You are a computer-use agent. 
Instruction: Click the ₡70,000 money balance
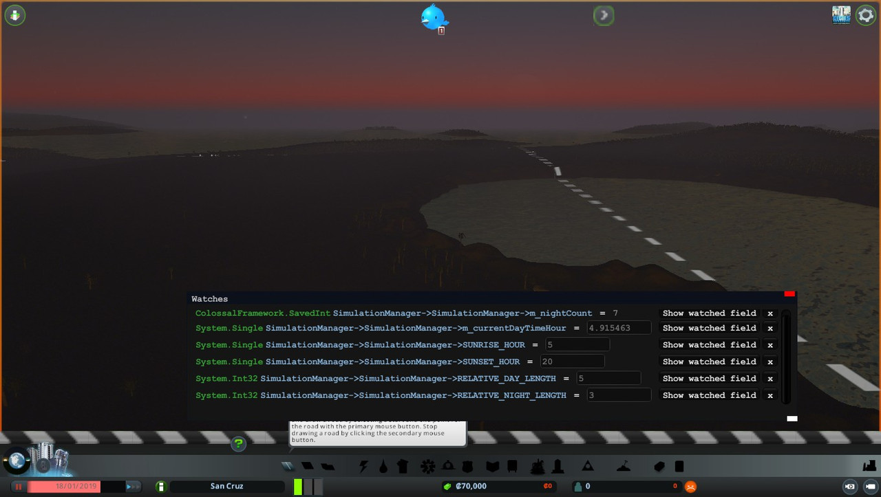coord(471,487)
